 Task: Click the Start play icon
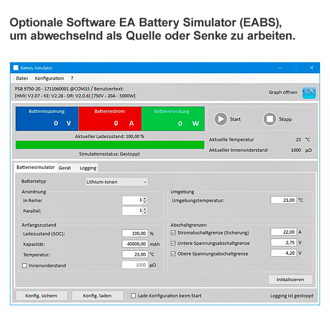221,119
